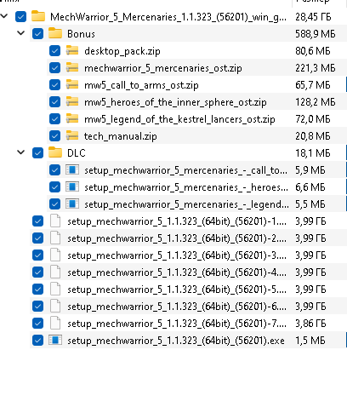Click the 20,8 МБ size value
This screenshot has width=347, height=413.
point(313,136)
